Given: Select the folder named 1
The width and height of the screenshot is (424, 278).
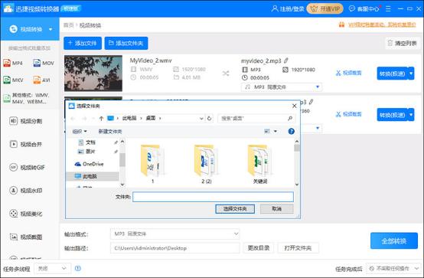Looking at the screenshot, I should 153,164.
